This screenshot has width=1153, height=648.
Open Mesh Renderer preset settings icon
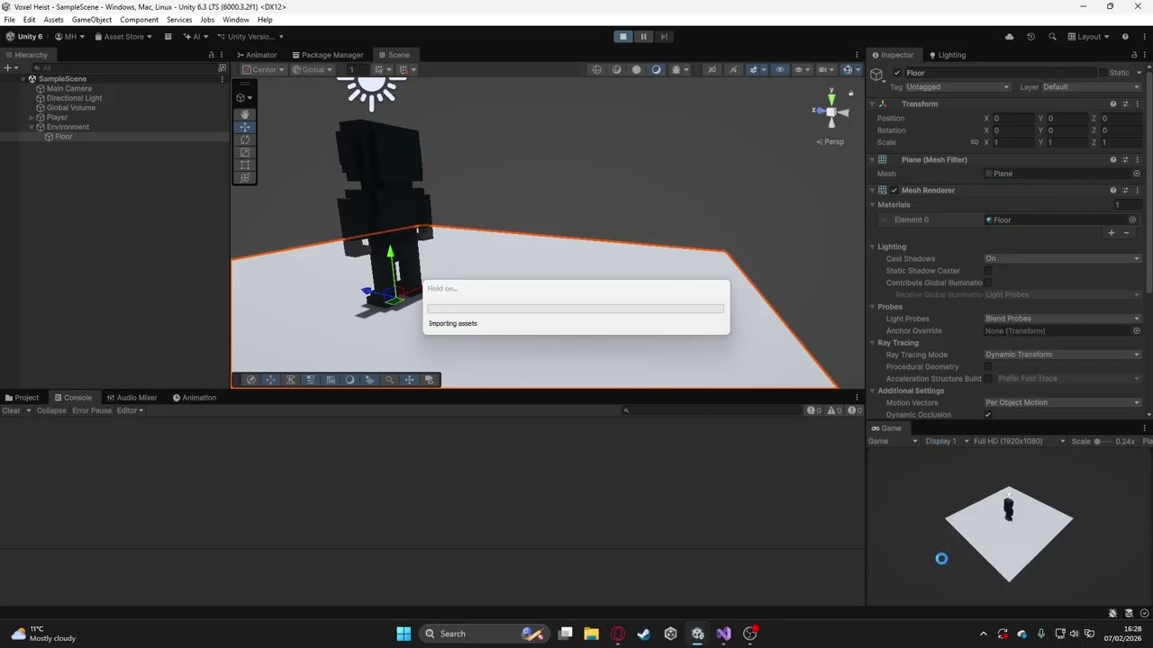[1125, 190]
